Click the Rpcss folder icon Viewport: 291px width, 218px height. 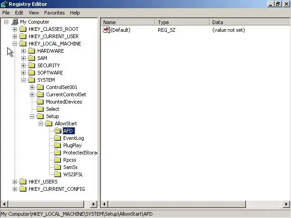pyautogui.click(x=58, y=160)
